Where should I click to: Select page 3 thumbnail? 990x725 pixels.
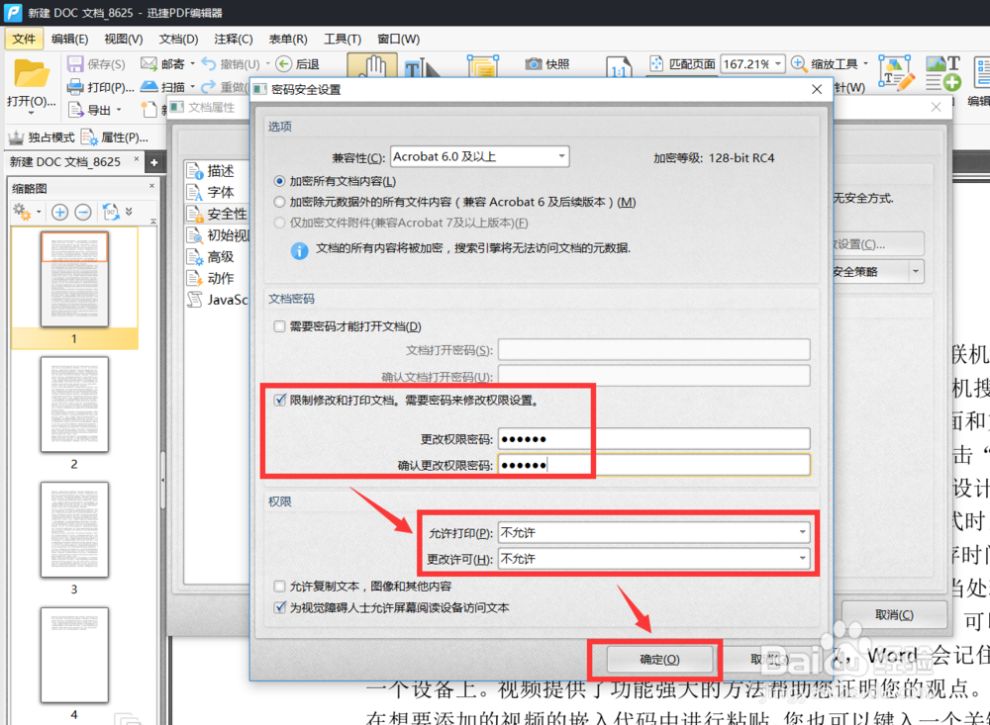[x=74, y=530]
